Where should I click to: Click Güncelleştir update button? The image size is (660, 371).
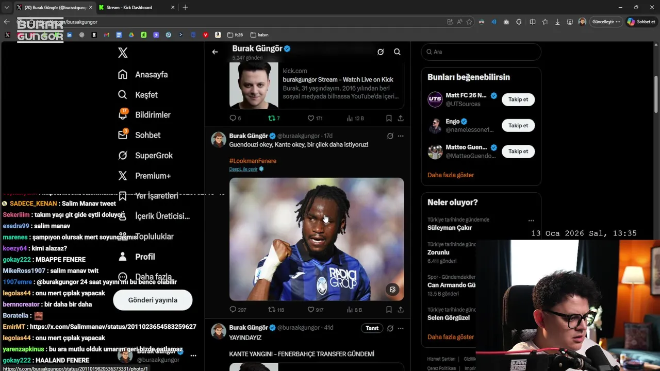point(606,22)
